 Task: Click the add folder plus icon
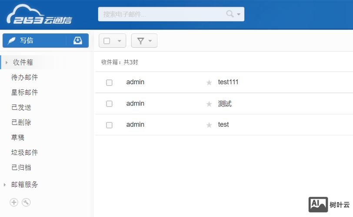14,202
